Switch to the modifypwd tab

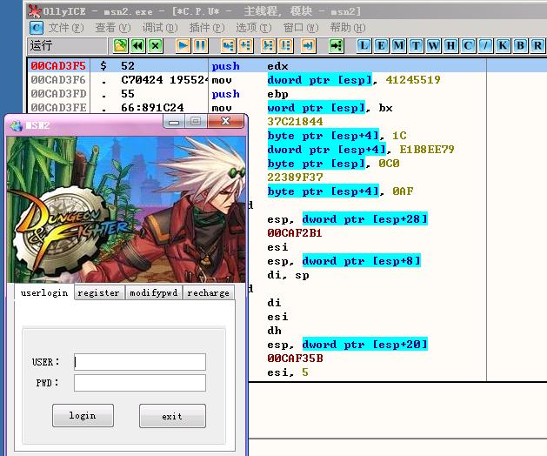154,292
